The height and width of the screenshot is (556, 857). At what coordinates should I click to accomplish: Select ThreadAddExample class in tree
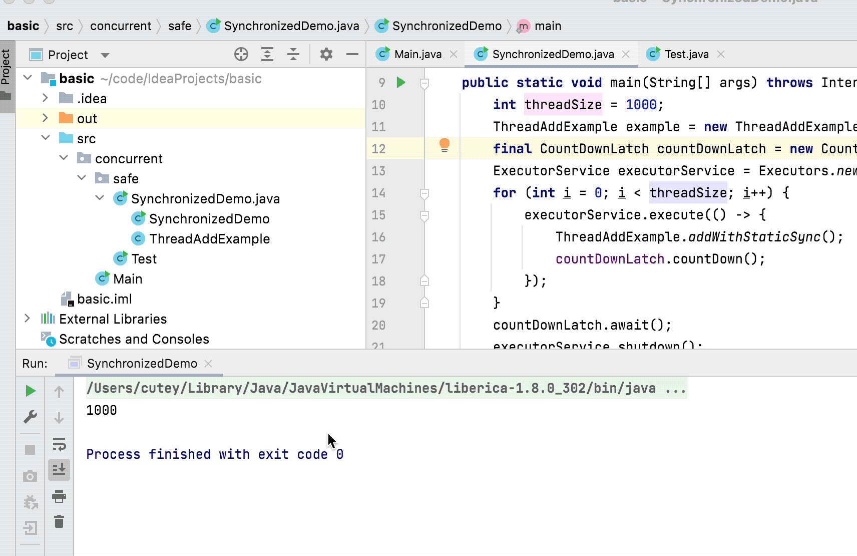pos(200,239)
